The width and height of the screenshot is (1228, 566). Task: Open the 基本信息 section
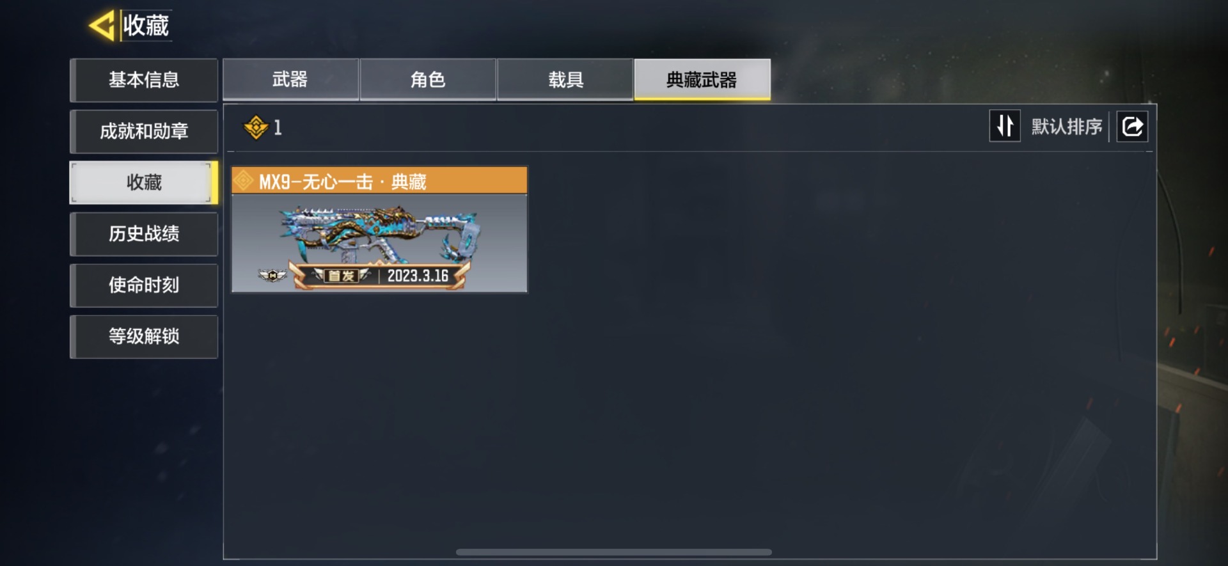coord(144,80)
